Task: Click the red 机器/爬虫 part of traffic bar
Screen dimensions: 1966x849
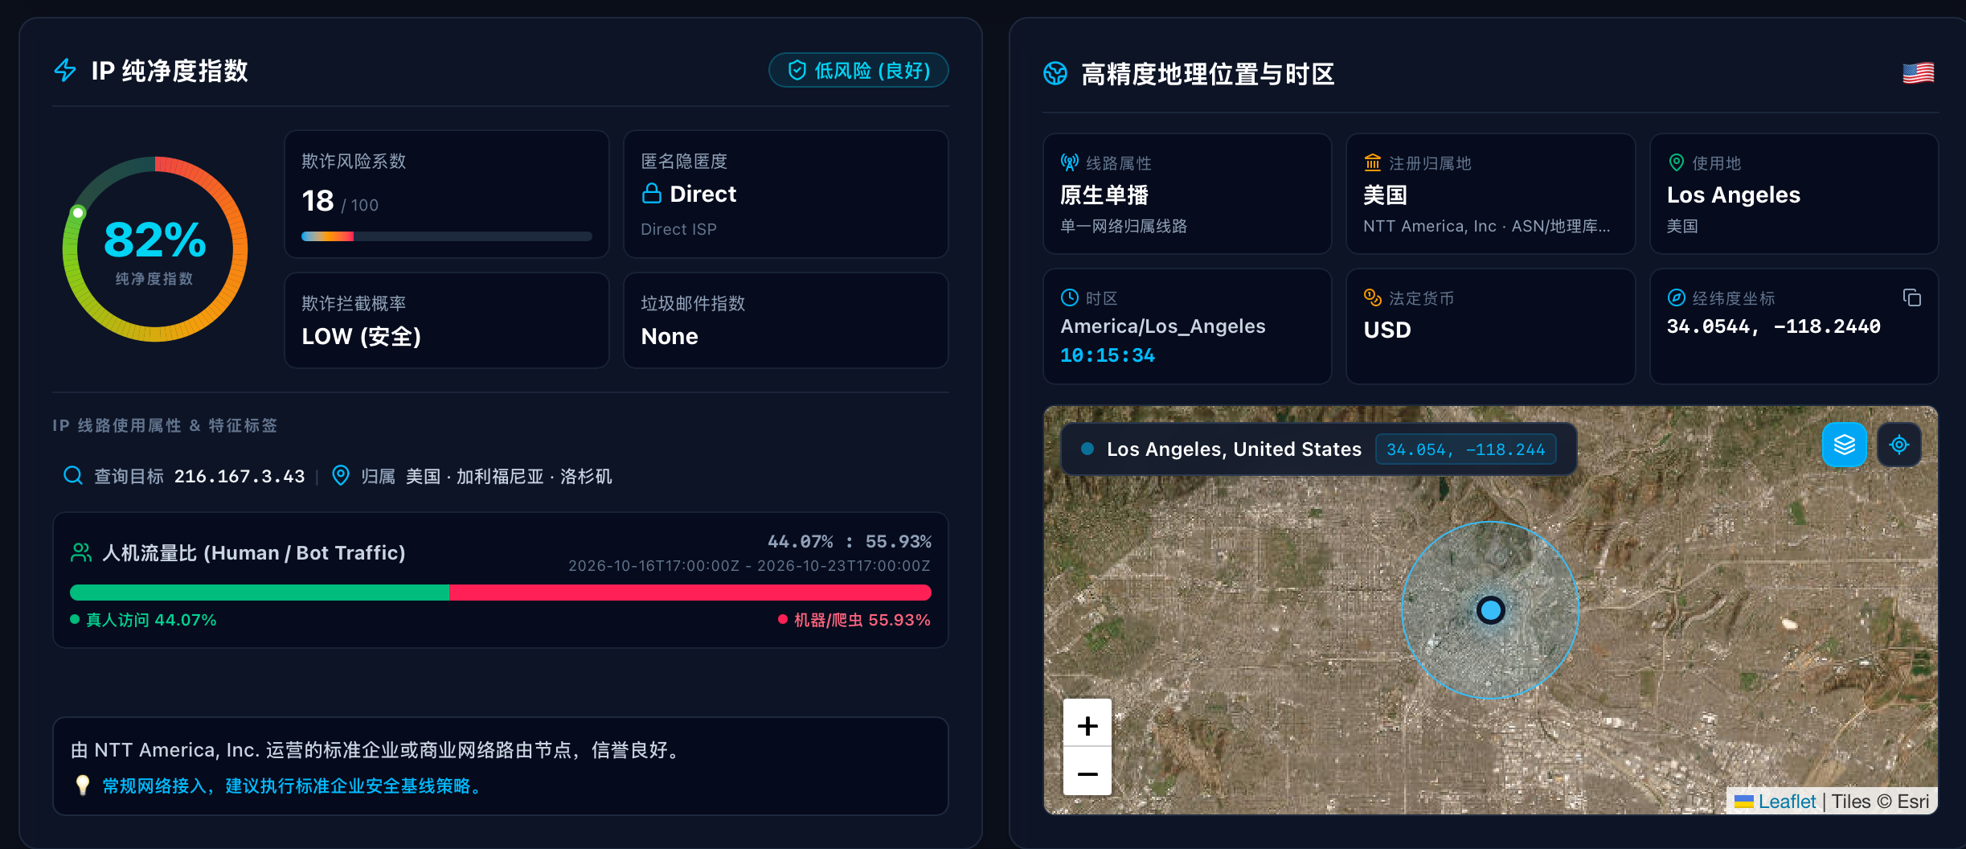Action: coord(690,593)
